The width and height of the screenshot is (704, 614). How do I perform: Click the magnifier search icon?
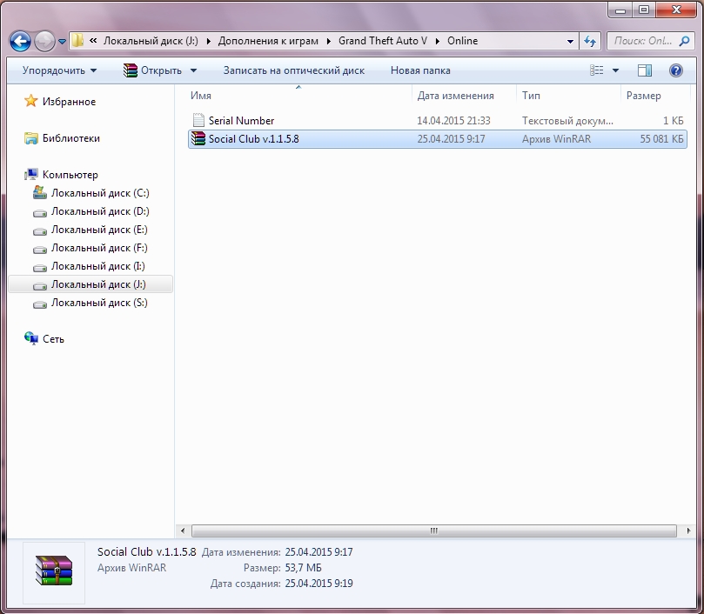click(x=684, y=41)
